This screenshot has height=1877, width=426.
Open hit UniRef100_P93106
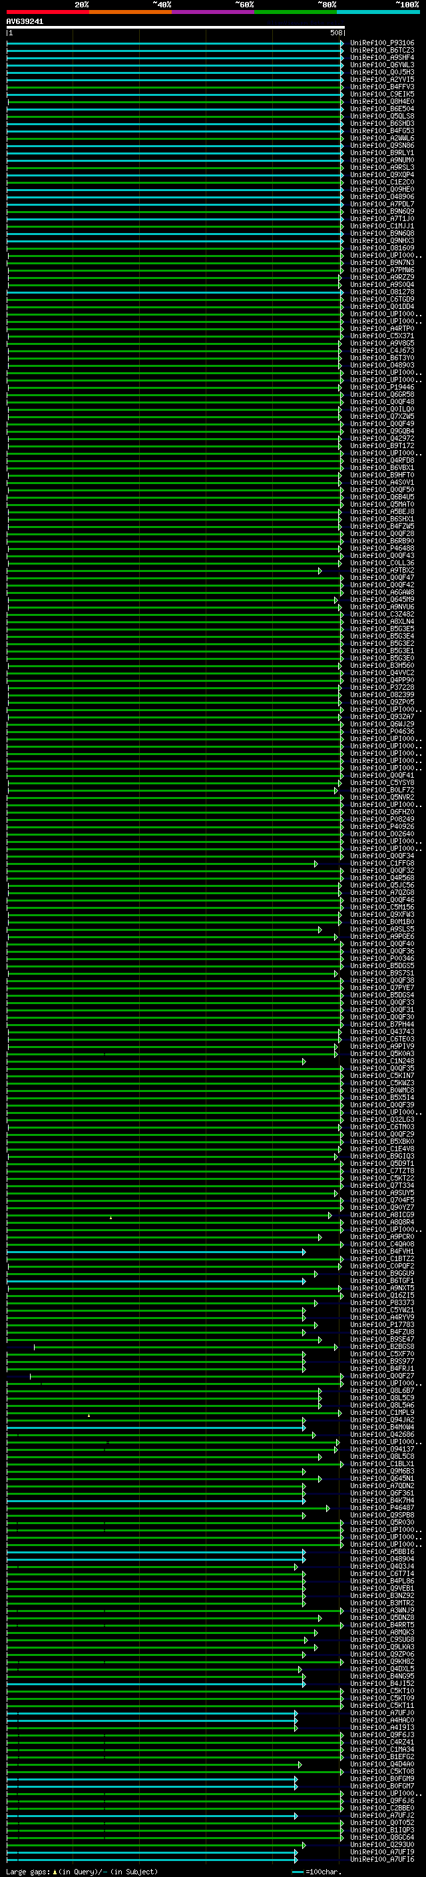tap(382, 43)
